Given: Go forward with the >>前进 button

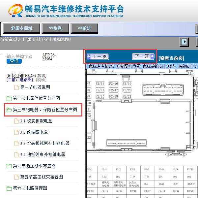Looking at the screenshot, I should point(84,28).
